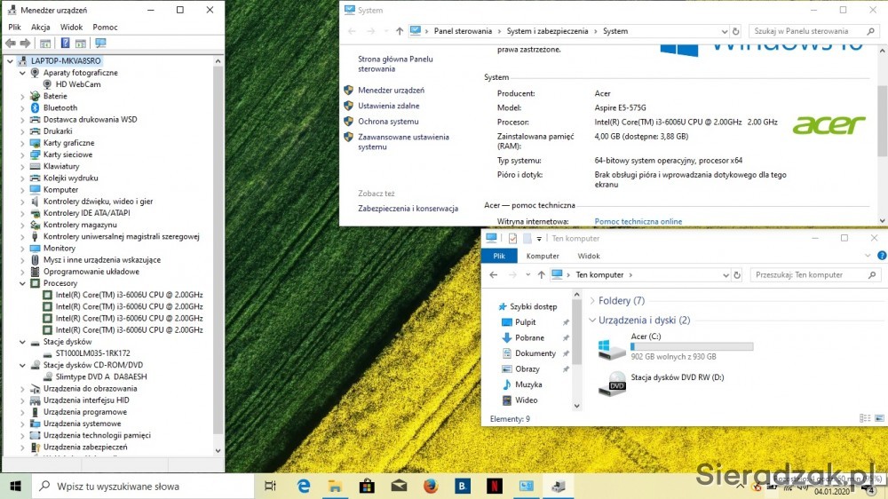Switch to the Widok ribbon tab in Ten komputer
This screenshot has height=499, width=888.
(589, 256)
